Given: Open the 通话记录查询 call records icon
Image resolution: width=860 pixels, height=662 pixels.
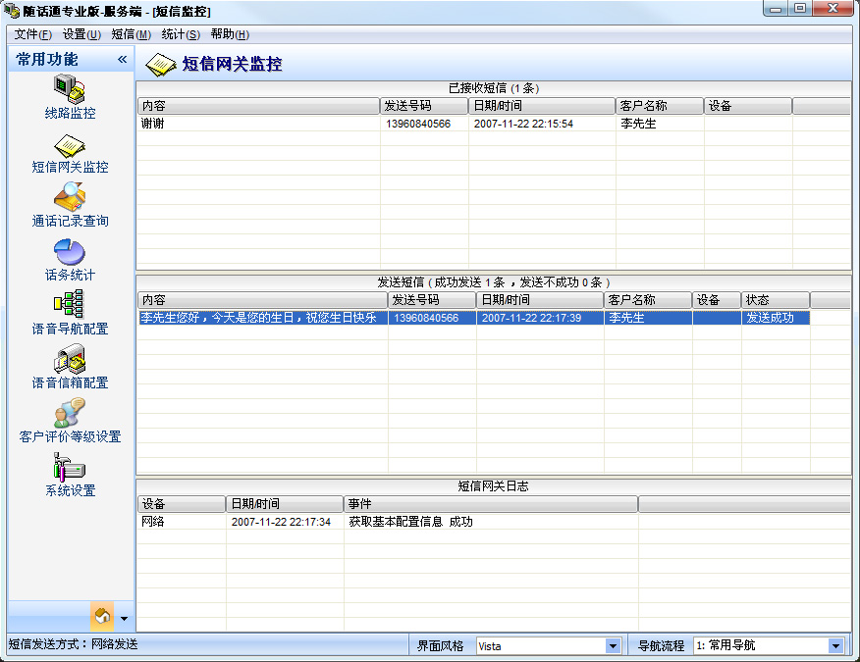Looking at the screenshot, I should point(70,196).
